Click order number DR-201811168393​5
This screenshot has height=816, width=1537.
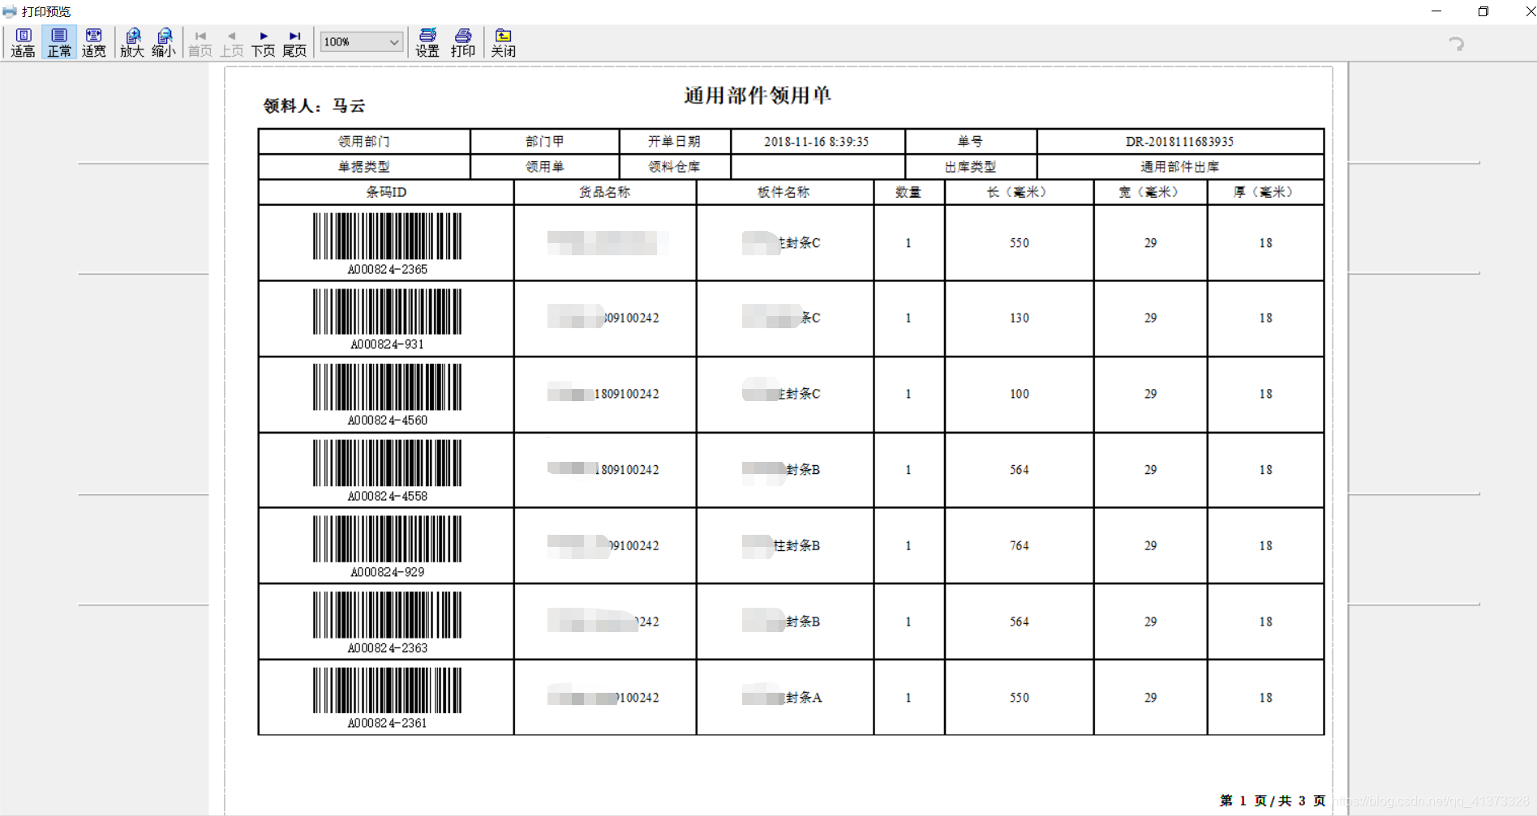click(1179, 141)
